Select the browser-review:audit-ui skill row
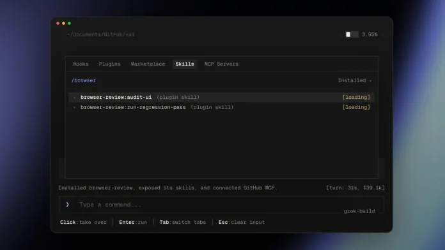The image size is (445, 250). click(x=221, y=97)
